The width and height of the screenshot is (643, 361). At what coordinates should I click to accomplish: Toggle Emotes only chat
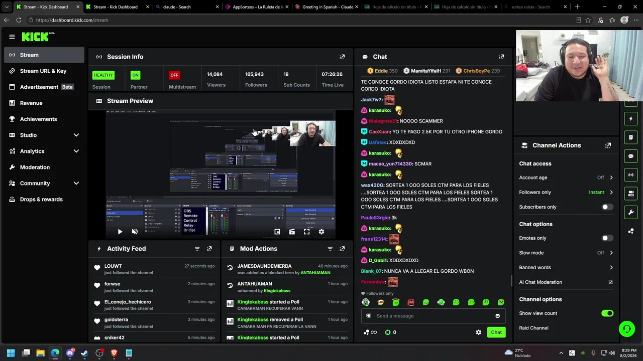coord(607,238)
